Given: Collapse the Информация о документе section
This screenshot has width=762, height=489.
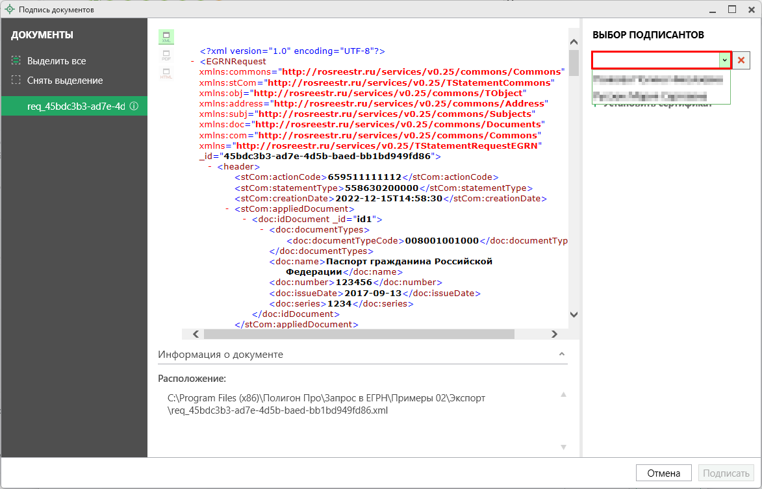Looking at the screenshot, I should tap(562, 355).
